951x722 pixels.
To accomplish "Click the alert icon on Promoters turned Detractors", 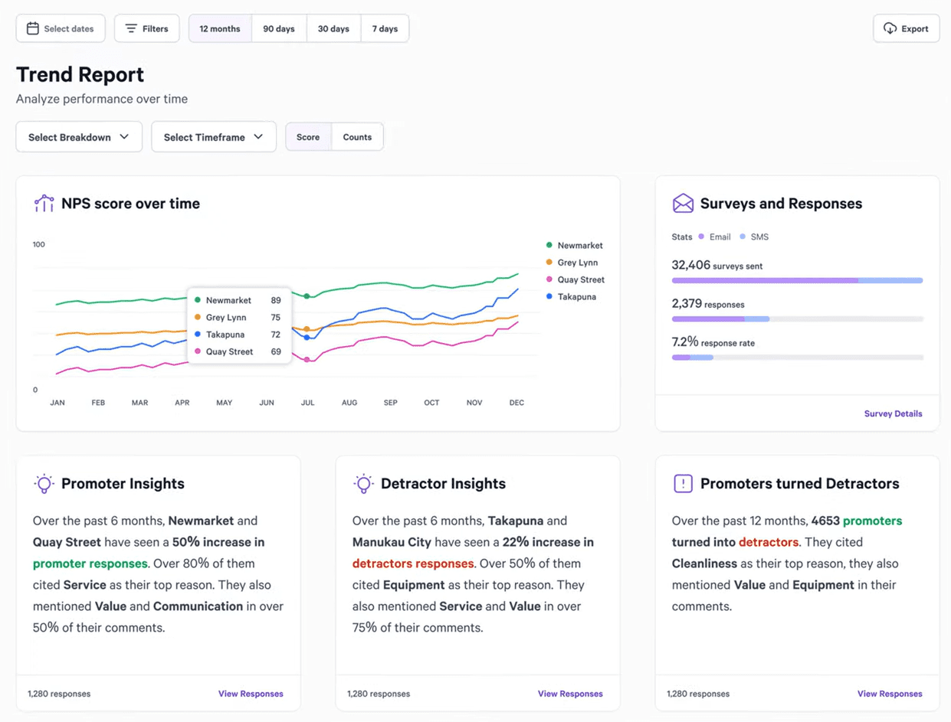I will 684,483.
